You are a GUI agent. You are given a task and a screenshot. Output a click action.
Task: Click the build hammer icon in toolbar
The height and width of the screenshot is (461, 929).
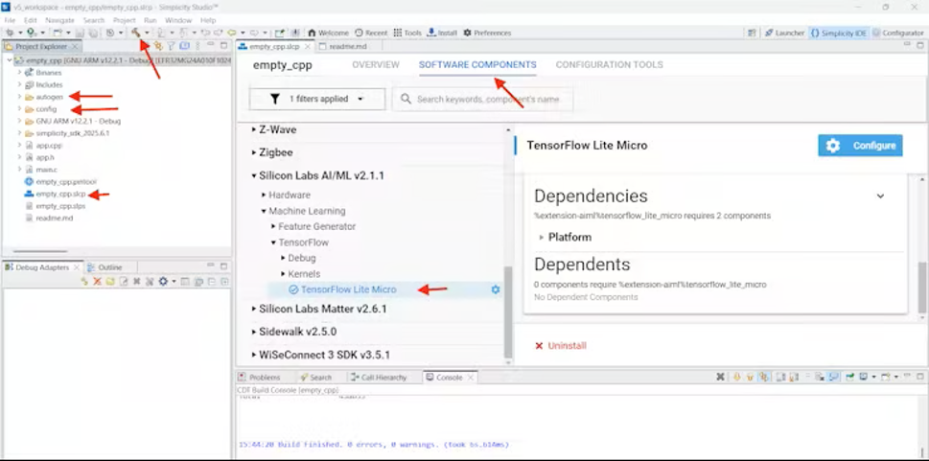[136, 33]
